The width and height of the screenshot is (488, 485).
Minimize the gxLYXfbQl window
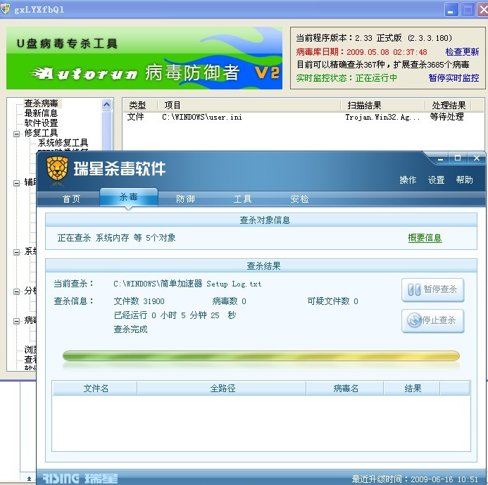tap(451, 9)
